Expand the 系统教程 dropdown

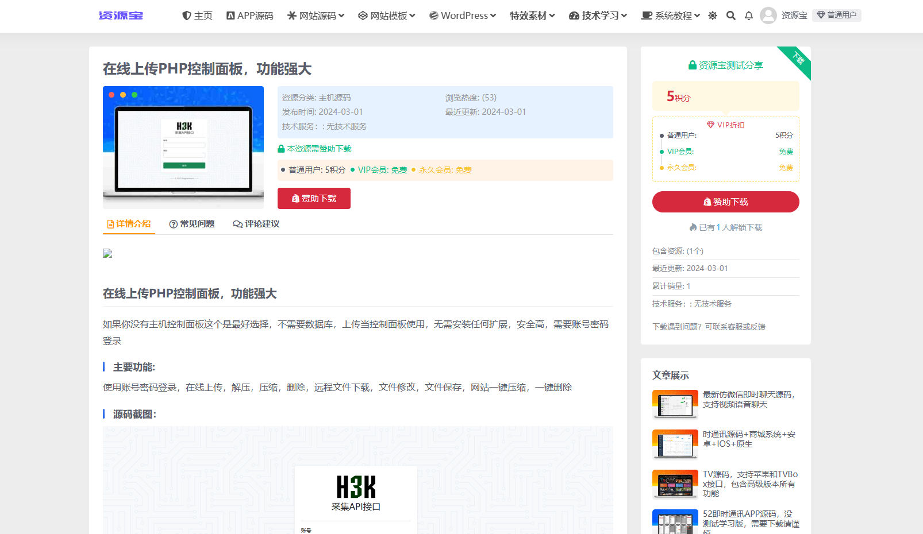671,16
